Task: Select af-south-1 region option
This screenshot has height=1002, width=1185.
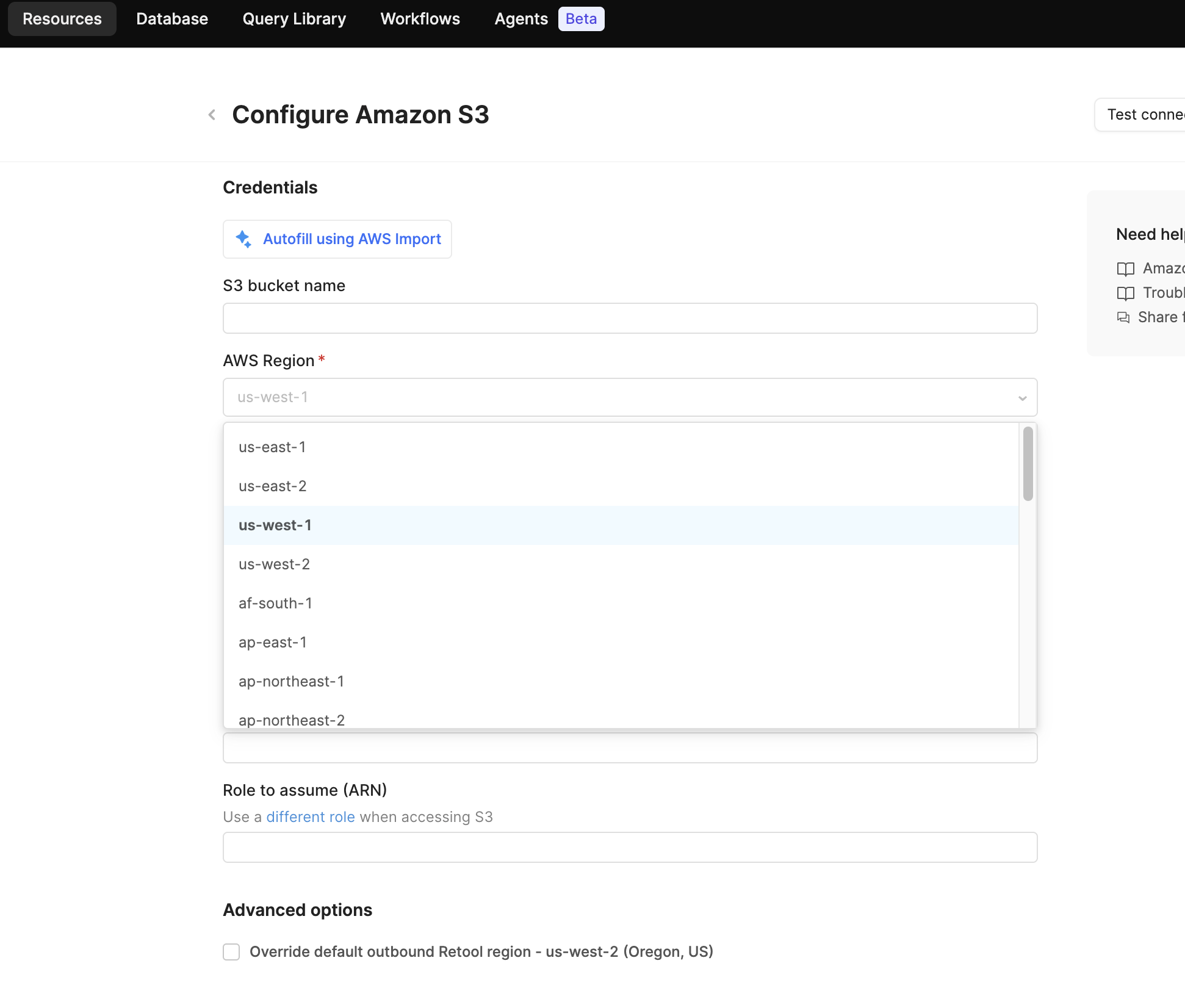Action: pos(275,604)
